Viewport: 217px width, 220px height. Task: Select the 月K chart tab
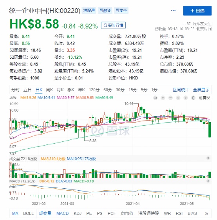click(x=60, y=90)
